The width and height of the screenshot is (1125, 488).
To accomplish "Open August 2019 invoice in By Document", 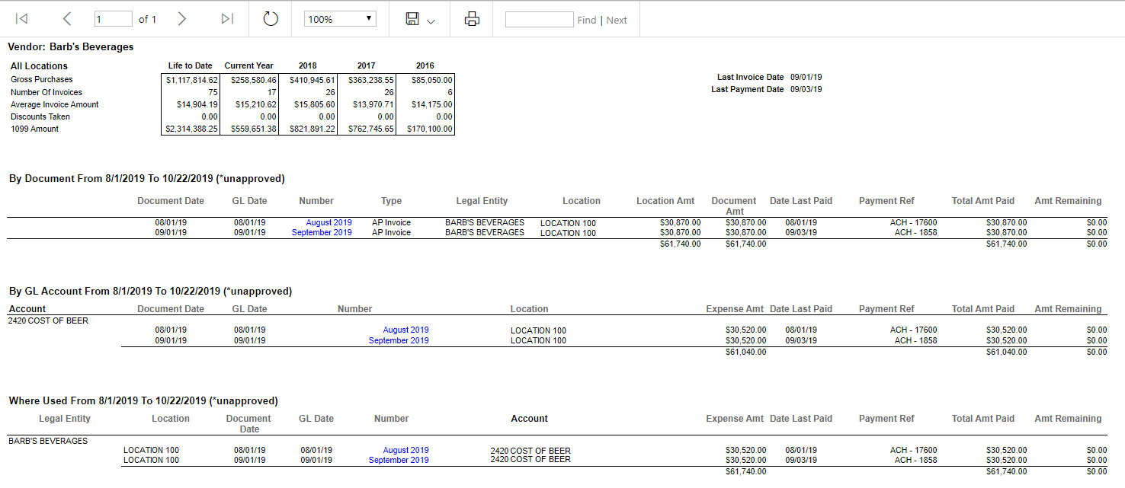I will coord(329,222).
